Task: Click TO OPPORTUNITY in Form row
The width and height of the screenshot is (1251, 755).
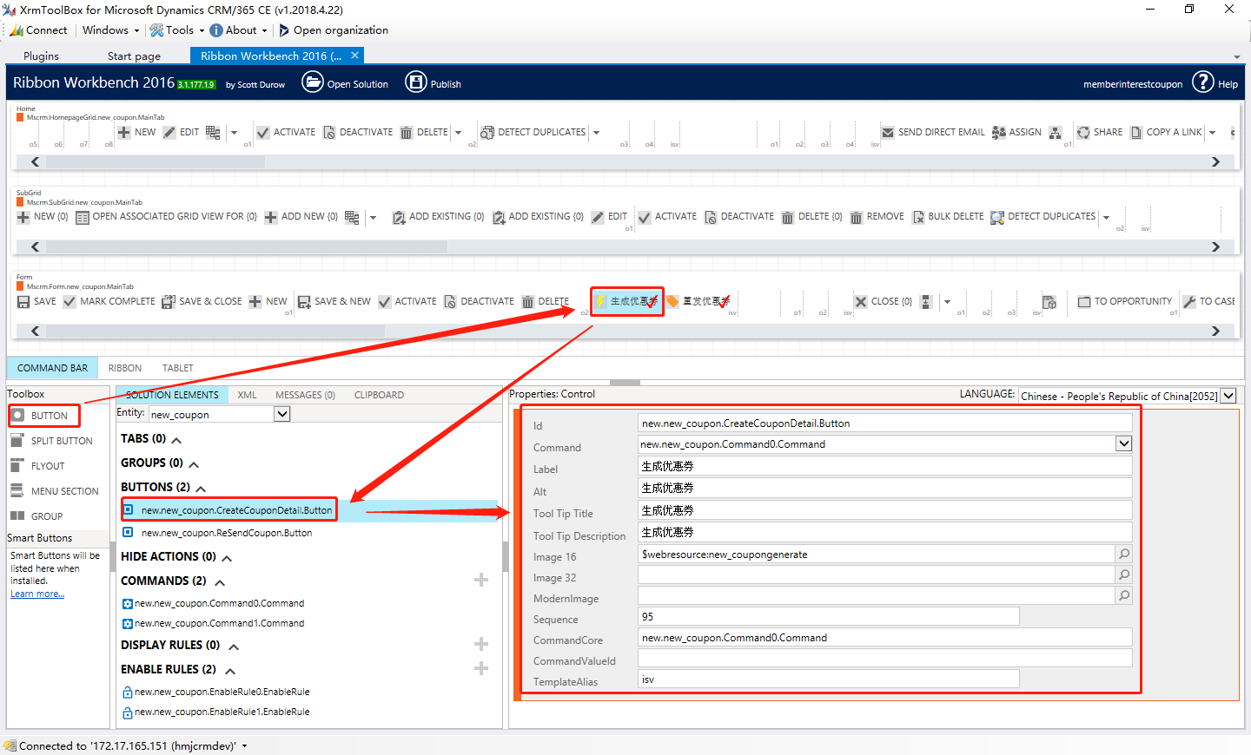Action: 1125,302
